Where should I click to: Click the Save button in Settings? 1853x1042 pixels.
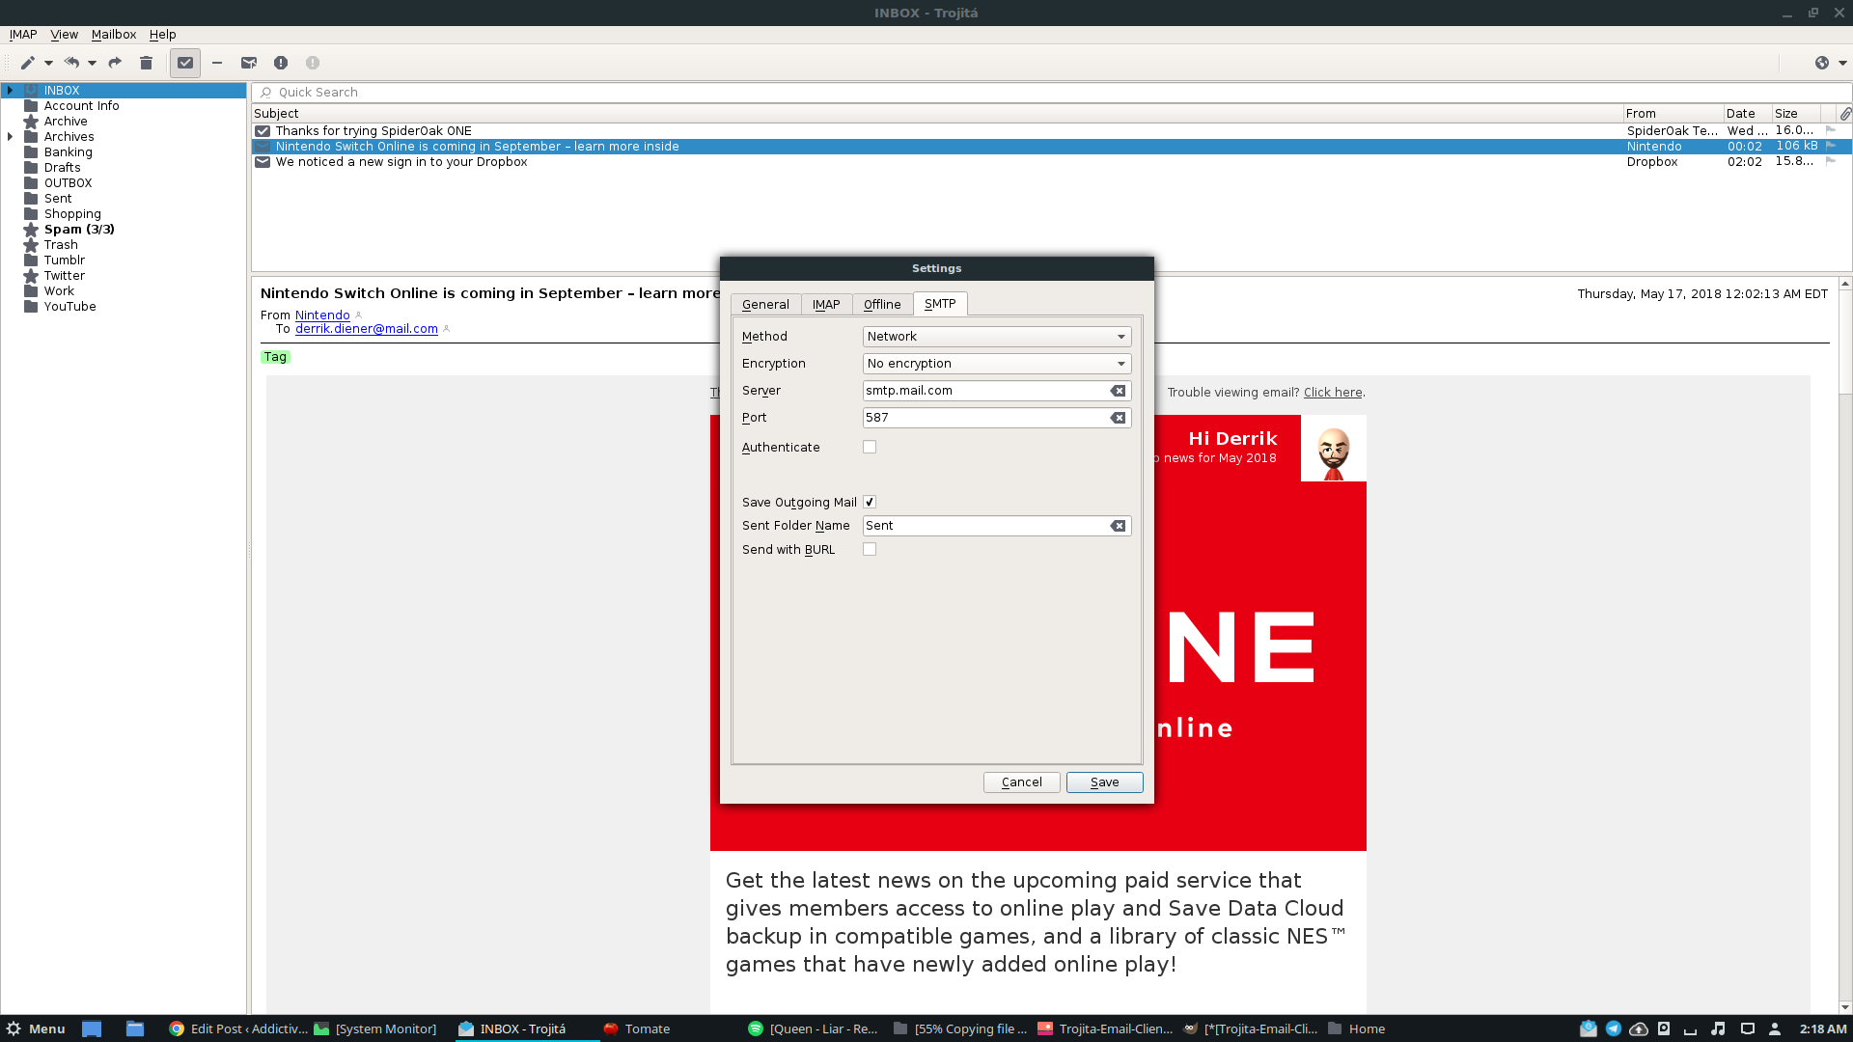click(1103, 781)
